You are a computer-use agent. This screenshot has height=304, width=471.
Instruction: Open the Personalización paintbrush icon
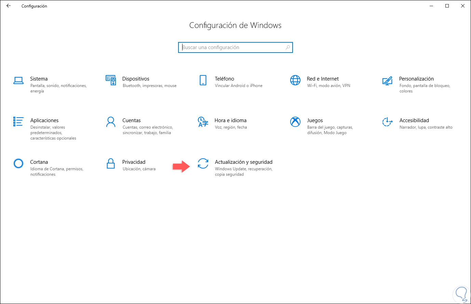click(x=387, y=81)
